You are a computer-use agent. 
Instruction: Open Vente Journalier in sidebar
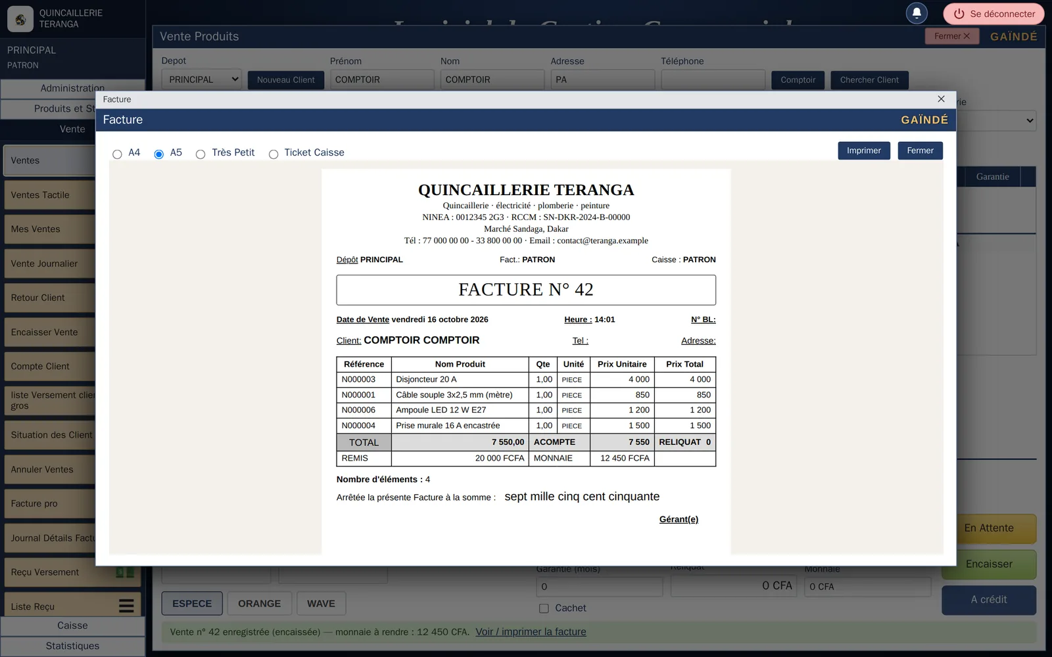[x=50, y=263]
